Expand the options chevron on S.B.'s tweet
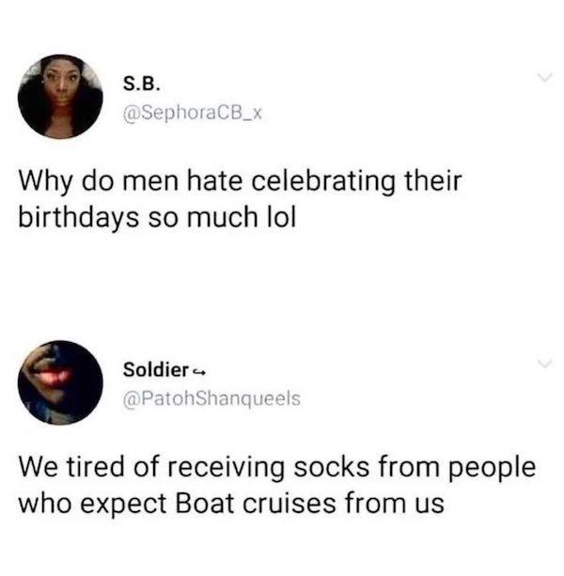This screenshot has height=576, width=564. coord(544,77)
